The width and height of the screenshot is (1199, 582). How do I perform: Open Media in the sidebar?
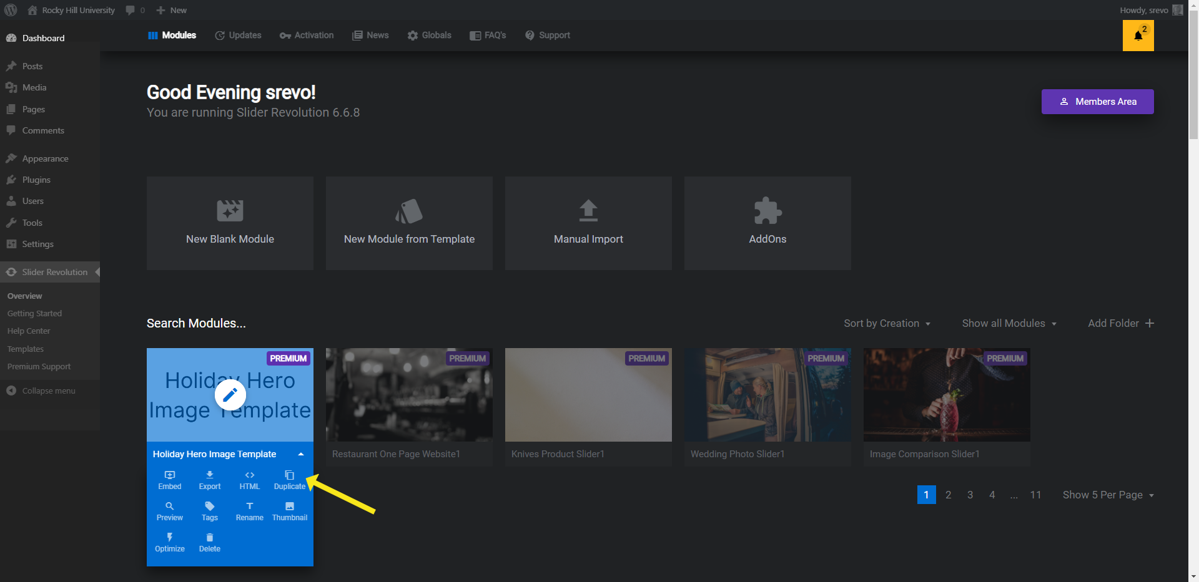click(x=50, y=87)
